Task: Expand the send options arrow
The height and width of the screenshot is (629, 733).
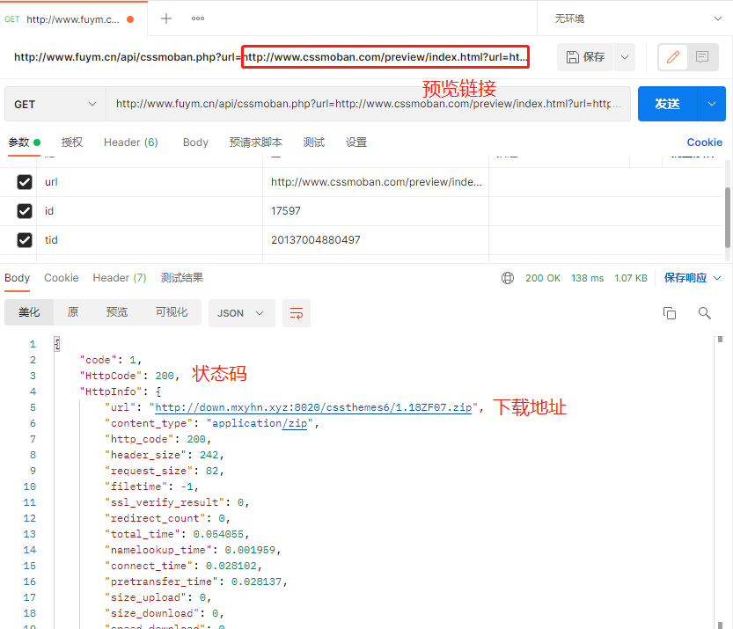Action: point(712,104)
